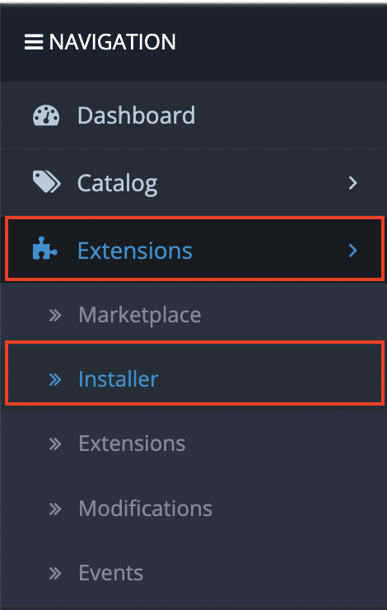This screenshot has width=387, height=610.
Task: Select the highlighted Extensions parent menu label
Action: pyautogui.click(x=135, y=250)
